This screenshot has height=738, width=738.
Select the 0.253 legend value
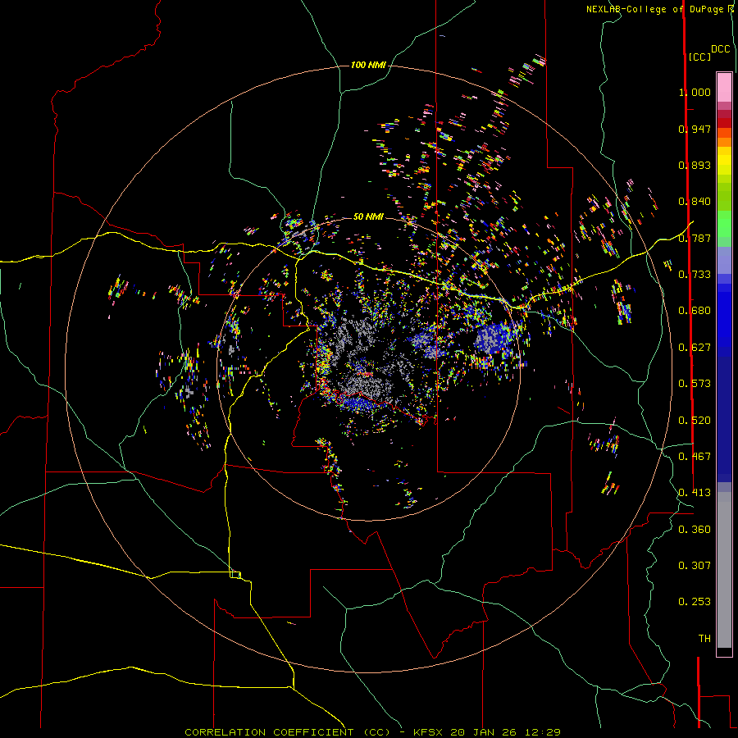pyautogui.click(x=695, y=602)
